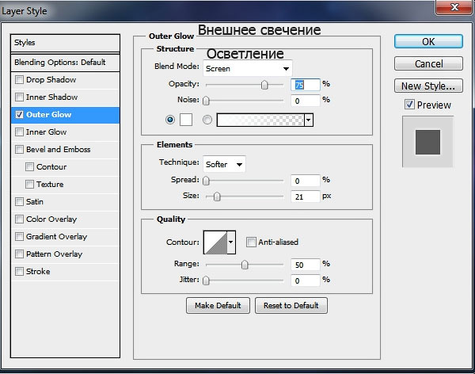The width and height of the screenshot is (475, 374).
Task: Click the Opacity slider handle
Action: coord(264,86)
